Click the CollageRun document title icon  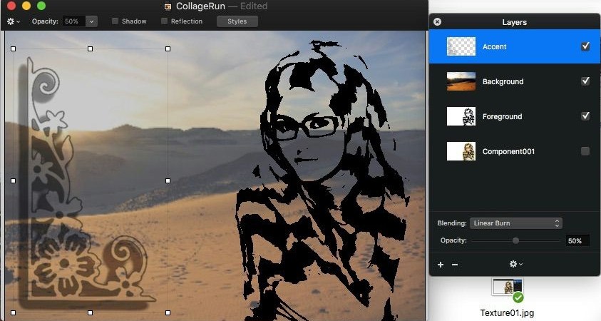tap(168, 6)
